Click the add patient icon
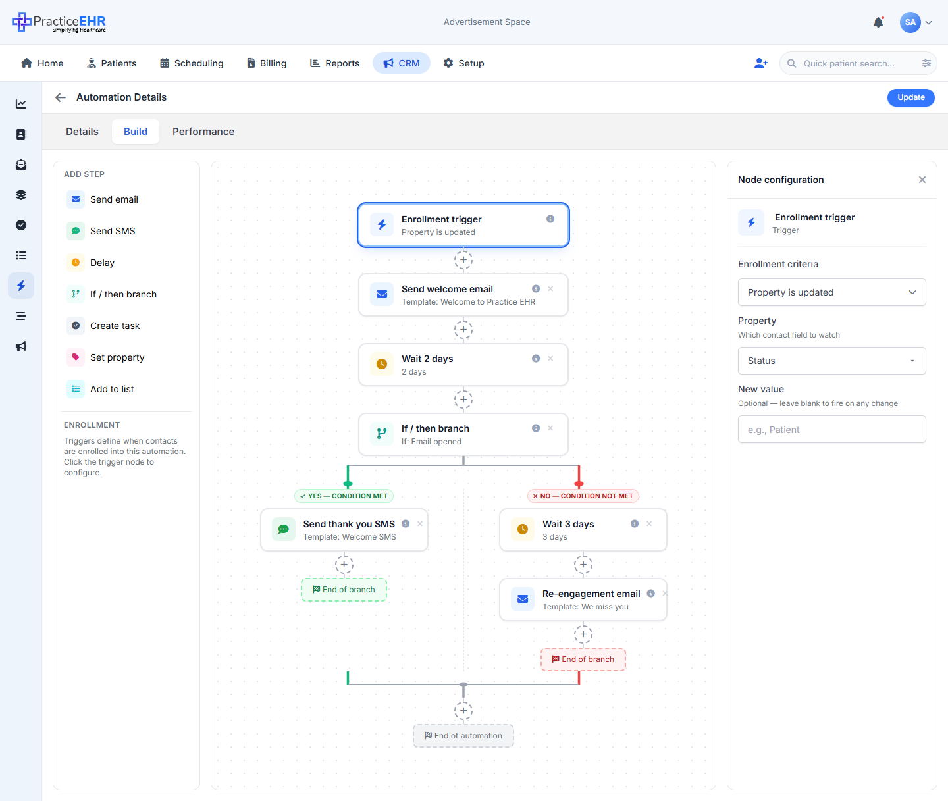The width and height of the screenshot is (948, 801). pyautogui.click(x=761, y=63)
